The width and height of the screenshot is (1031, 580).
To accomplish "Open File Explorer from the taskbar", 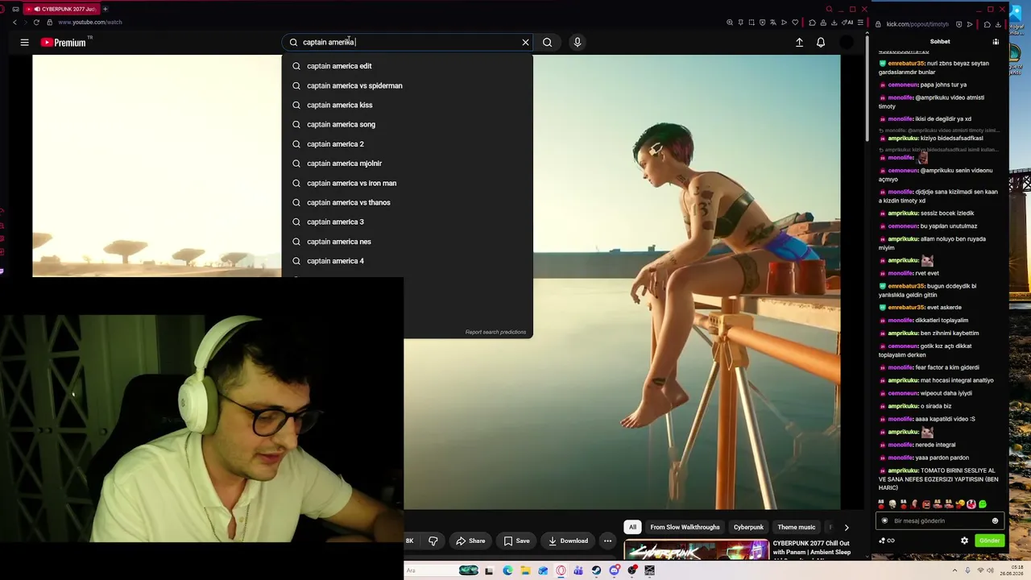I will [525, 570].
